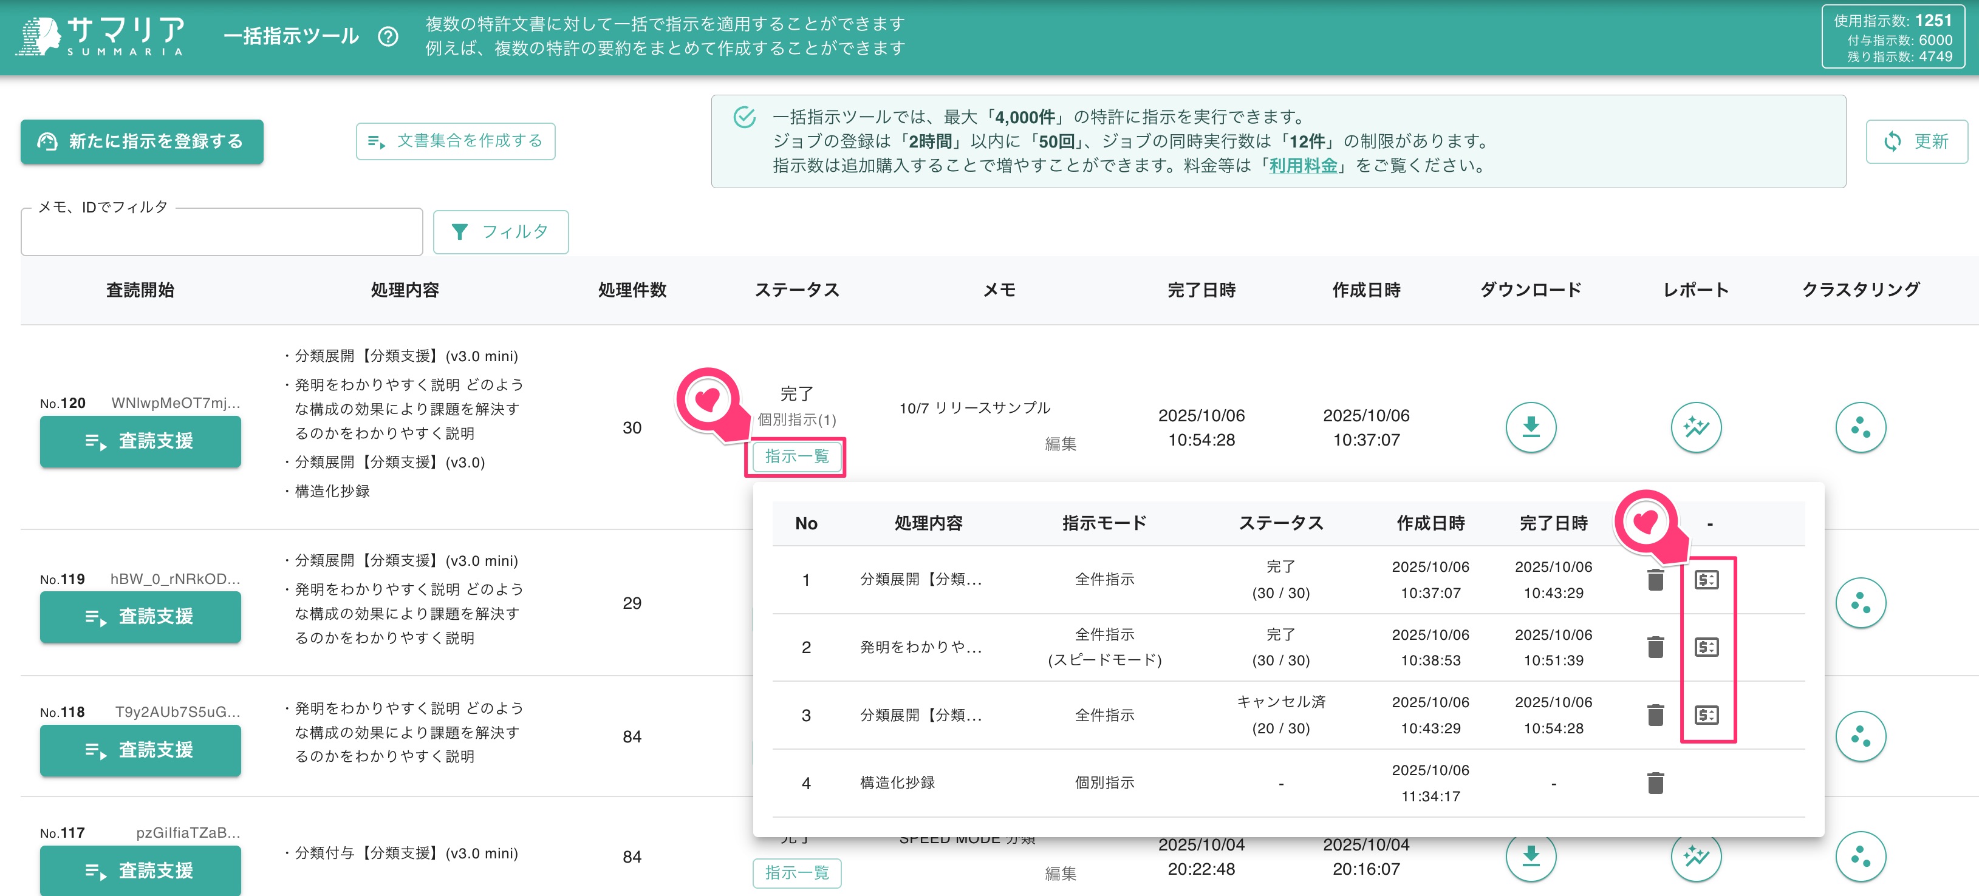Click 新たに指示を登録する button
This screenshot has height=896, width=1979.
[x=142, y=141]
